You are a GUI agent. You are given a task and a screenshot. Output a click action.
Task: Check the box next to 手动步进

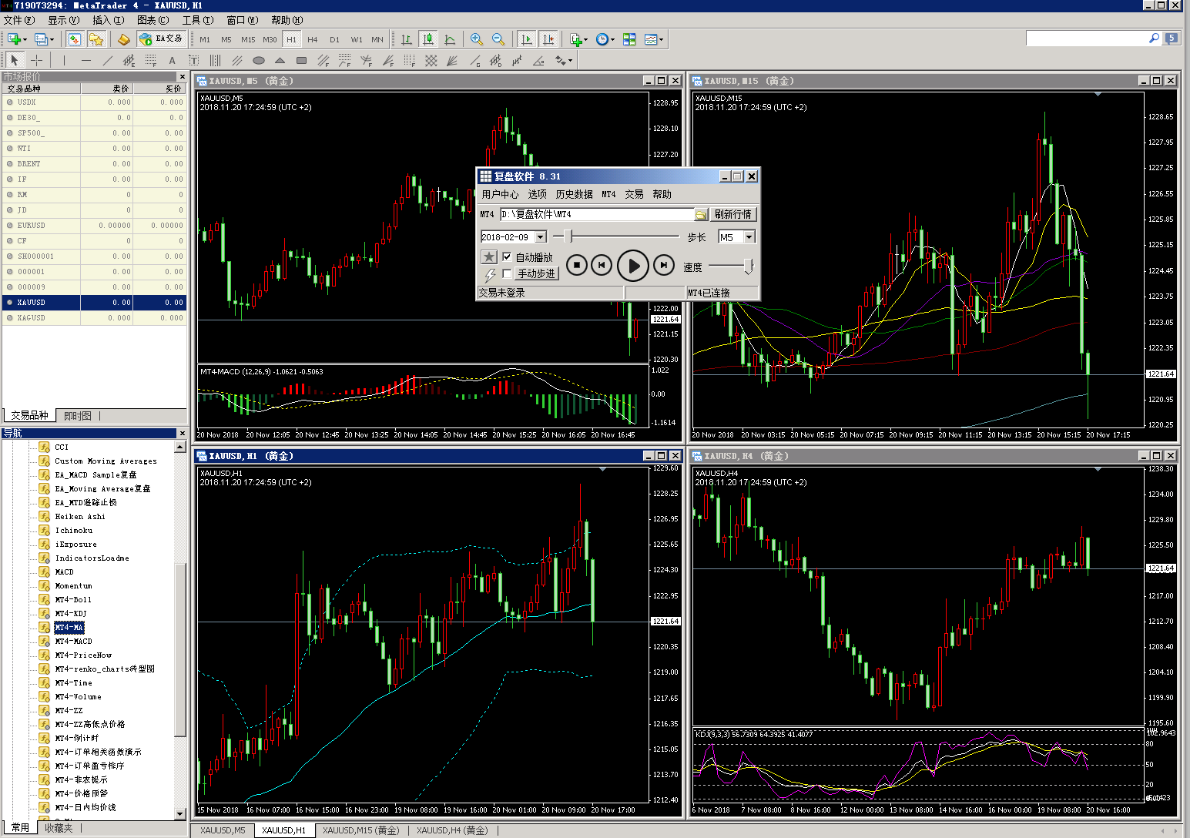507,273
